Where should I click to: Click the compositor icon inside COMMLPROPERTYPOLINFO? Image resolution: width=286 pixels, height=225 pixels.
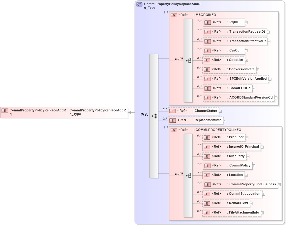[x=189, y=175]
